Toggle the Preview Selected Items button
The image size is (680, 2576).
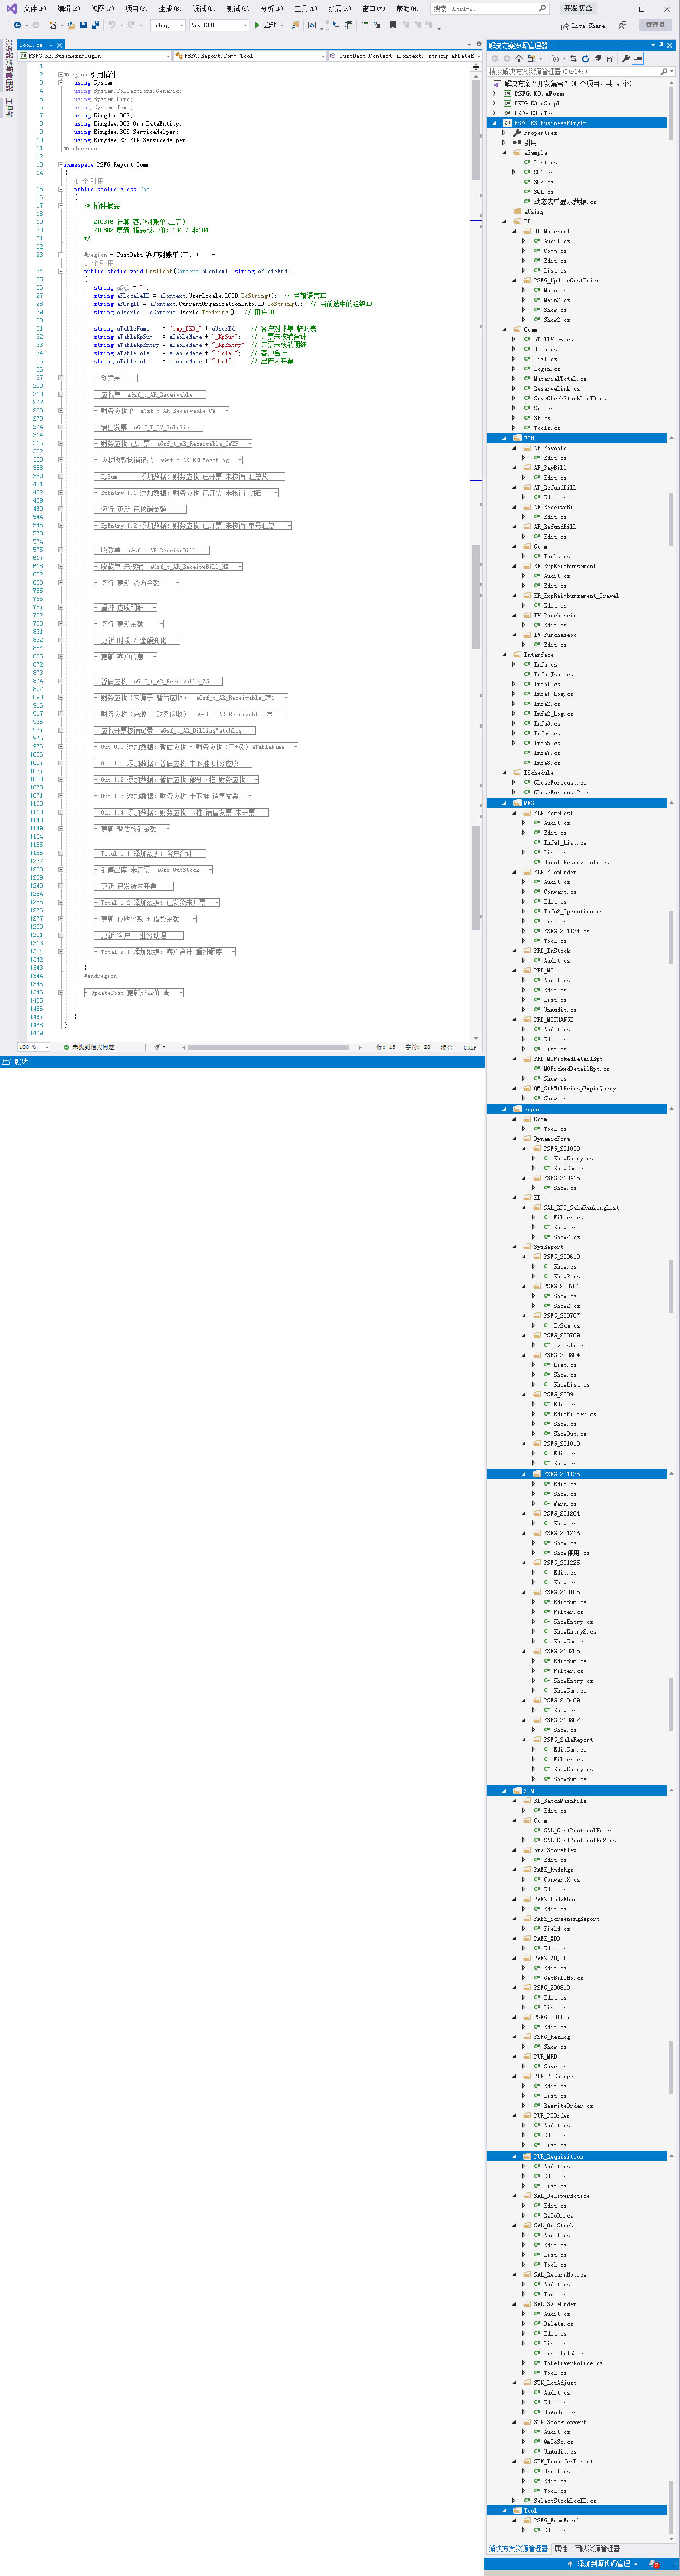(639, 58)
